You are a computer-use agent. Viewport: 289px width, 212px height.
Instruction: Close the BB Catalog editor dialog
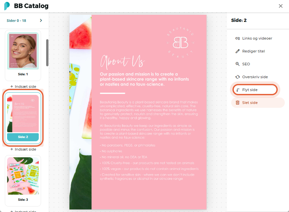[x=281, y=6]
